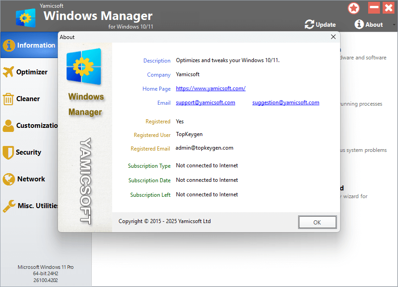Open the Network section
The height and width of the screenshot is (287, 398).
click(9, 179)
